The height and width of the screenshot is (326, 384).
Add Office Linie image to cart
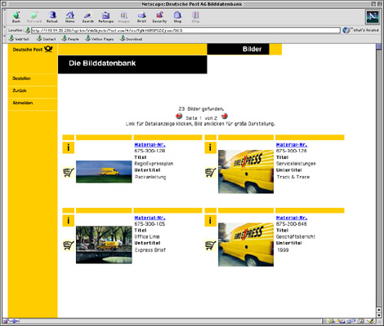coord(69,245)
